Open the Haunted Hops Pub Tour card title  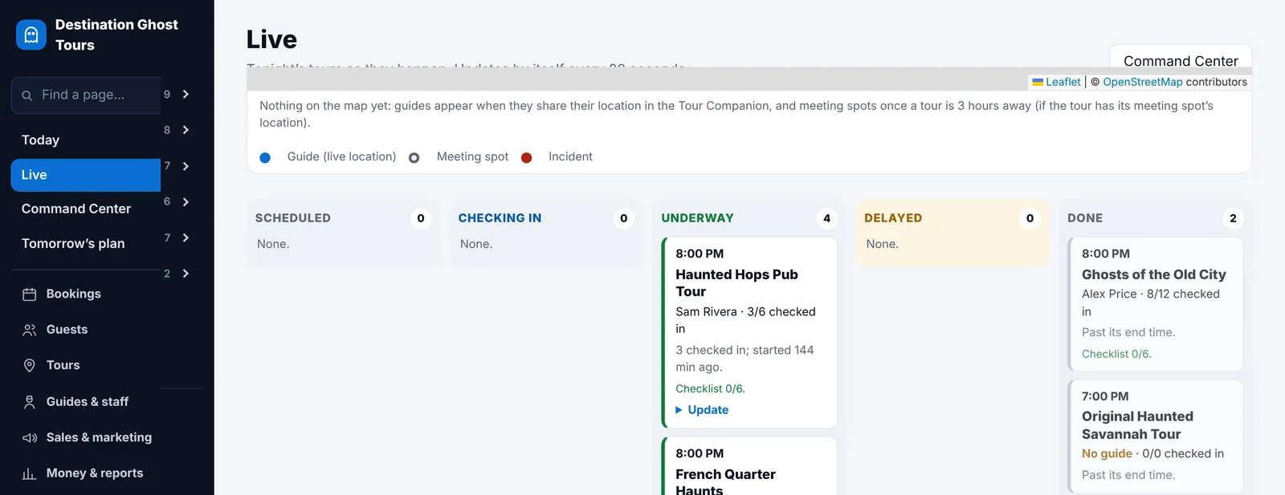(736, 283)
